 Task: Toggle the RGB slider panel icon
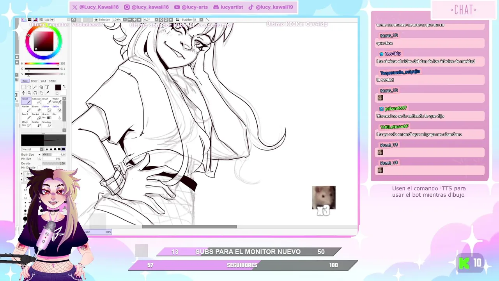(x=30, y=20)
